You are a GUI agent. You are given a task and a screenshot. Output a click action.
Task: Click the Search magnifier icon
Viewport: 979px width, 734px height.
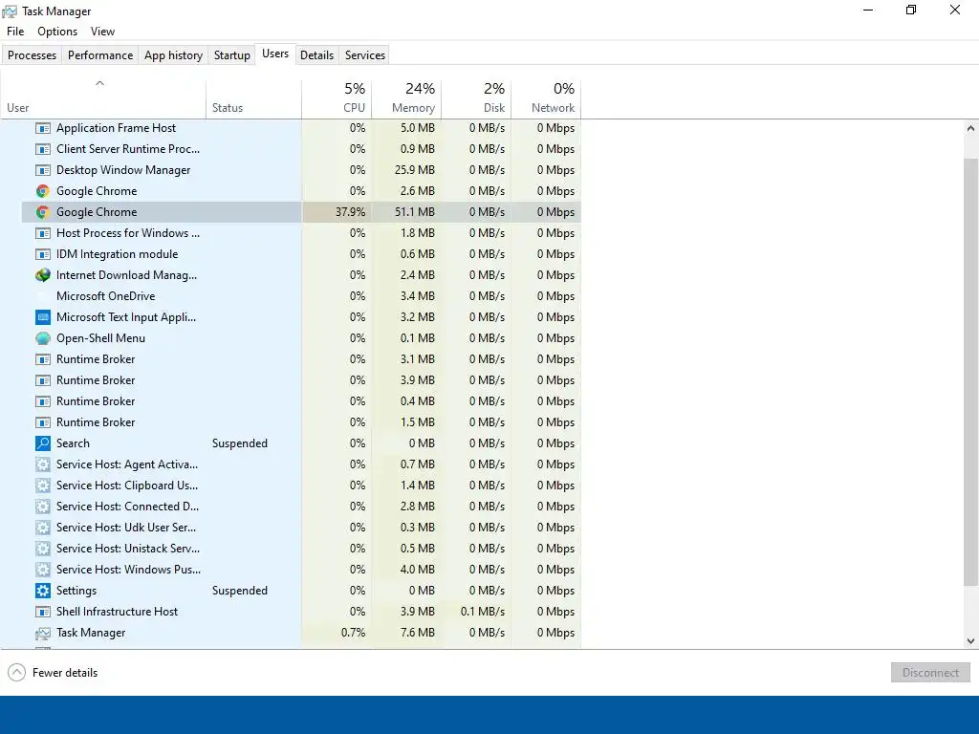tap(42, 443)
